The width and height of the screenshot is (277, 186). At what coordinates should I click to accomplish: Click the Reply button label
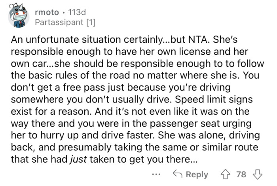pyautogui.click(x=197, y=175)
